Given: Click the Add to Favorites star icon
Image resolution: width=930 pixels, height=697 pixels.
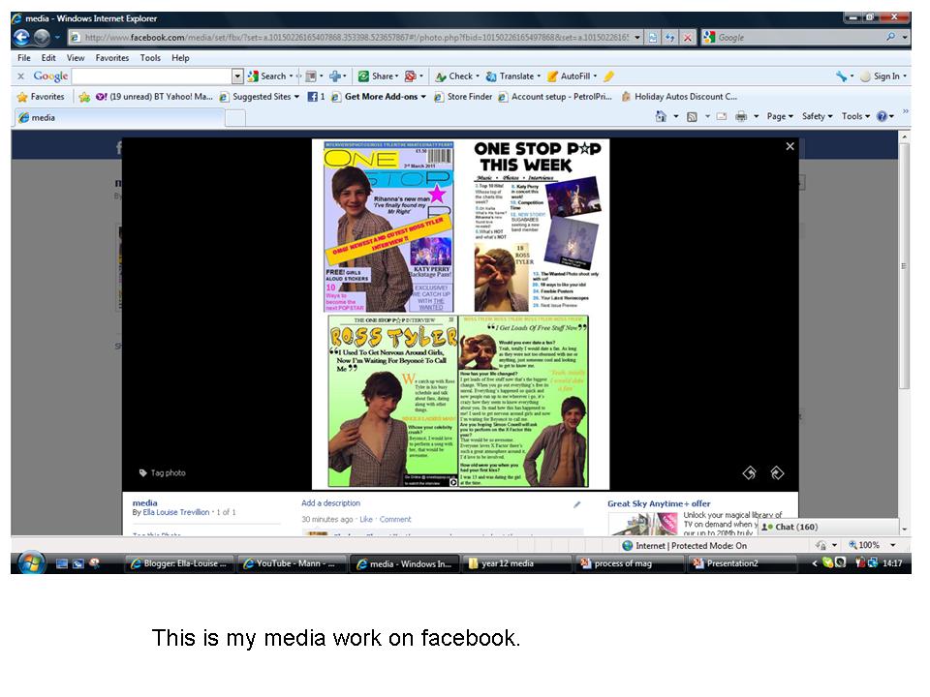Looking at the screenshot, I should (x=84, y=97).
